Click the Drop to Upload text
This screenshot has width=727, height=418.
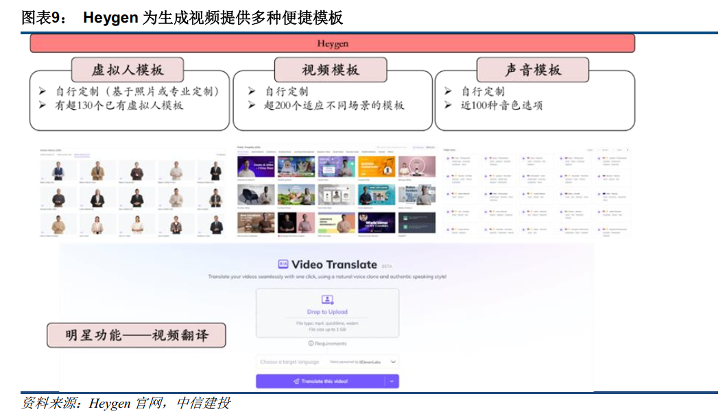point(327,312)
